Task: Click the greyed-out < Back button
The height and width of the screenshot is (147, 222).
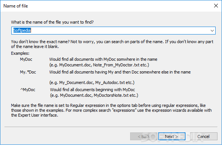Action: 144,136
